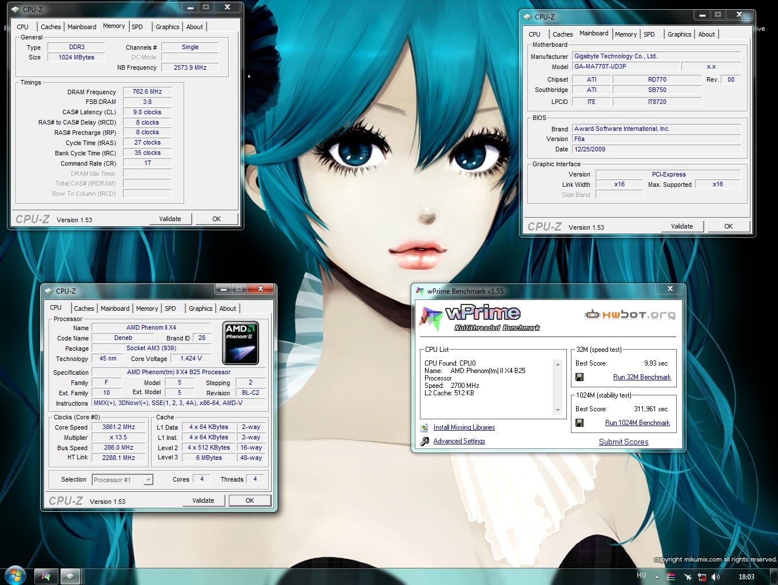Click the AMD Phenom II logo image
This screenshot has height=585, width=778.
[x=240, y=343]
